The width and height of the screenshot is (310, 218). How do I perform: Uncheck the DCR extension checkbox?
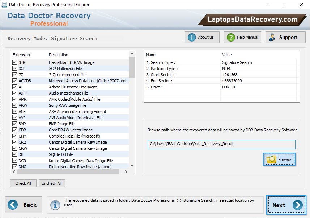pos(14,160)
